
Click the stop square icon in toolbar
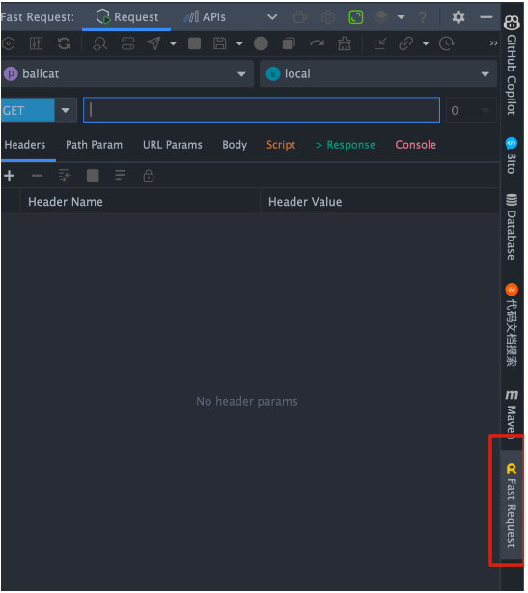pyautogui.click(x=194, y=43)
